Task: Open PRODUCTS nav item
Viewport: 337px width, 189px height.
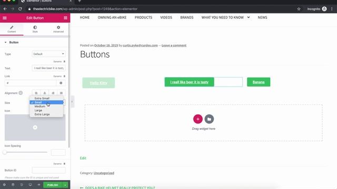Action: click(x=143, y=17)
